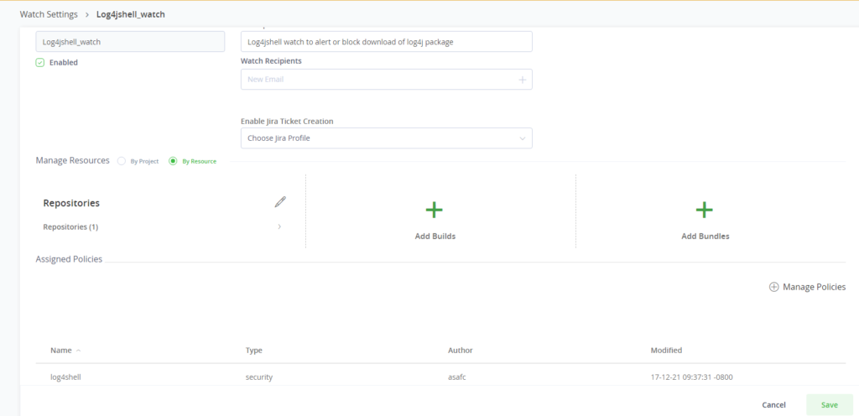Expand the Repositories (1) chevron
The height and width of the screenshot is (416, 859).
[x=279, y=226]
